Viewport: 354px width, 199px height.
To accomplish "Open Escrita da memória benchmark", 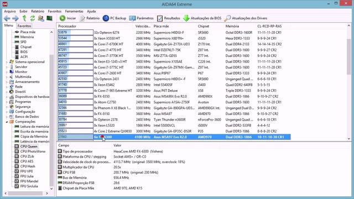I will point(34,132).
